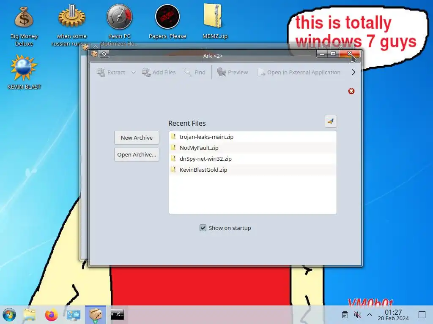This screenshot has height=324, width=433.
Task: Open the system settings taskbar icon
Action: pos(74,315)
